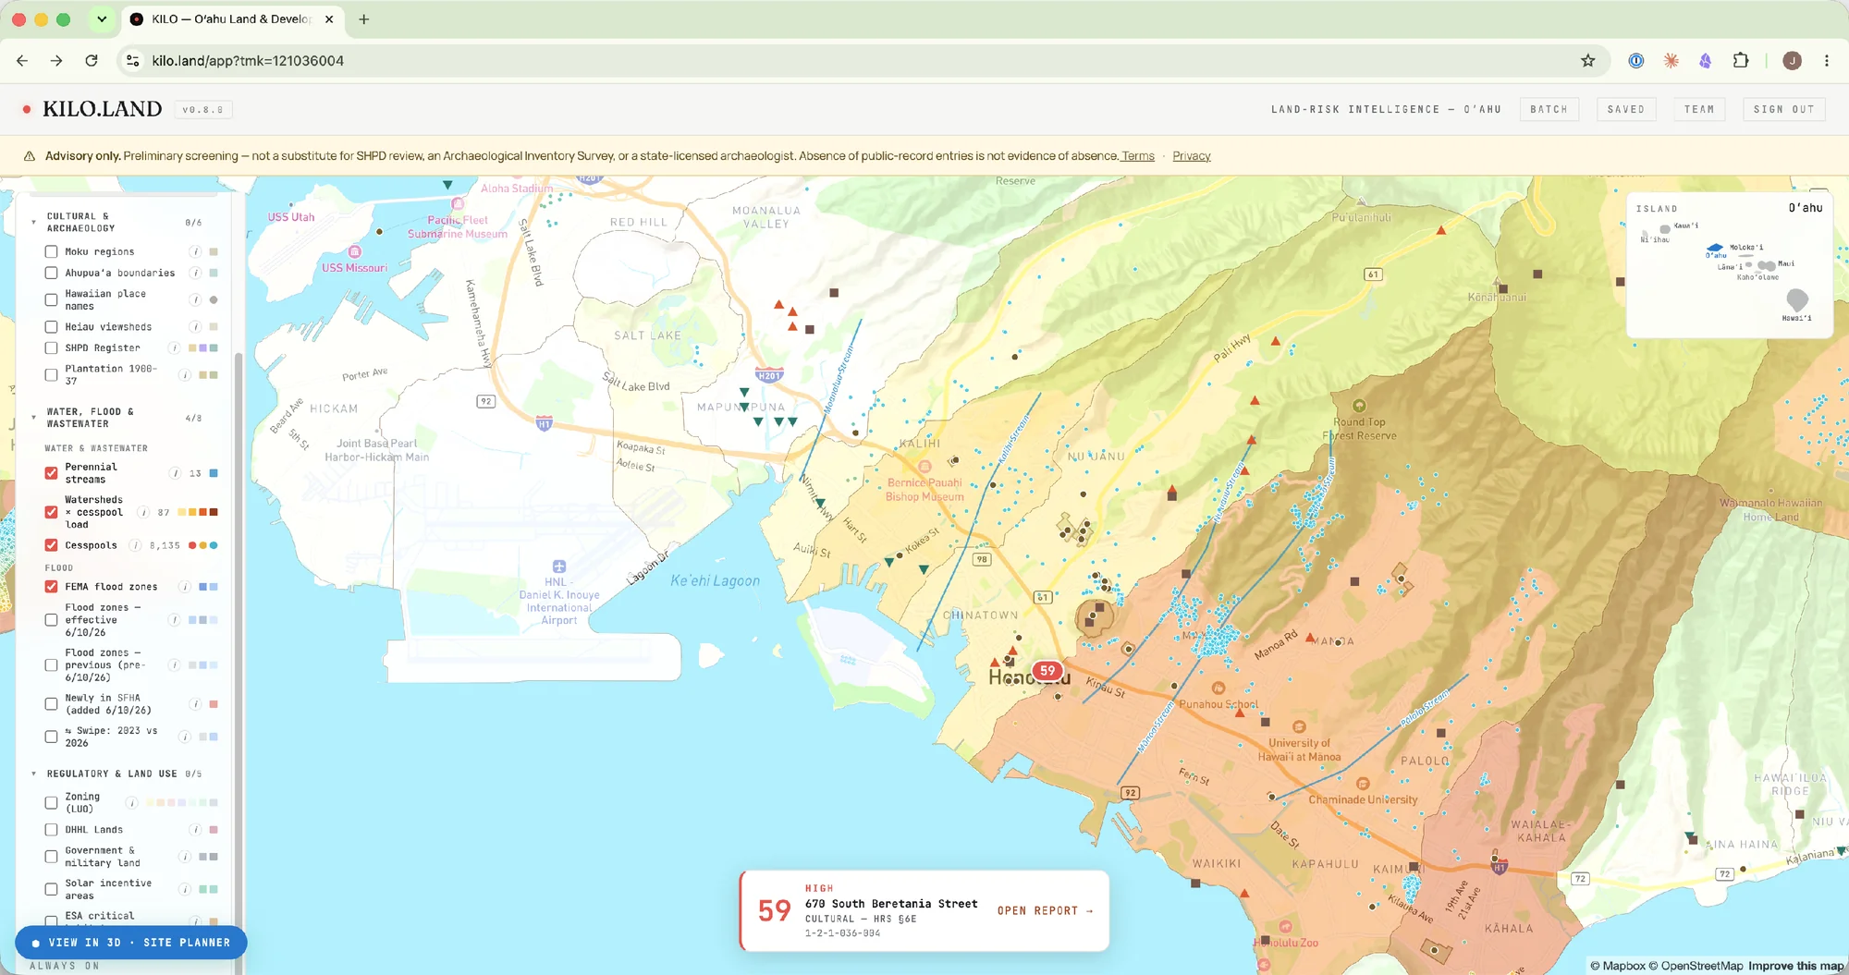Select O'ahu in the island minimap
This screenshot has width=1849, height=975.
click(1715, 248)
